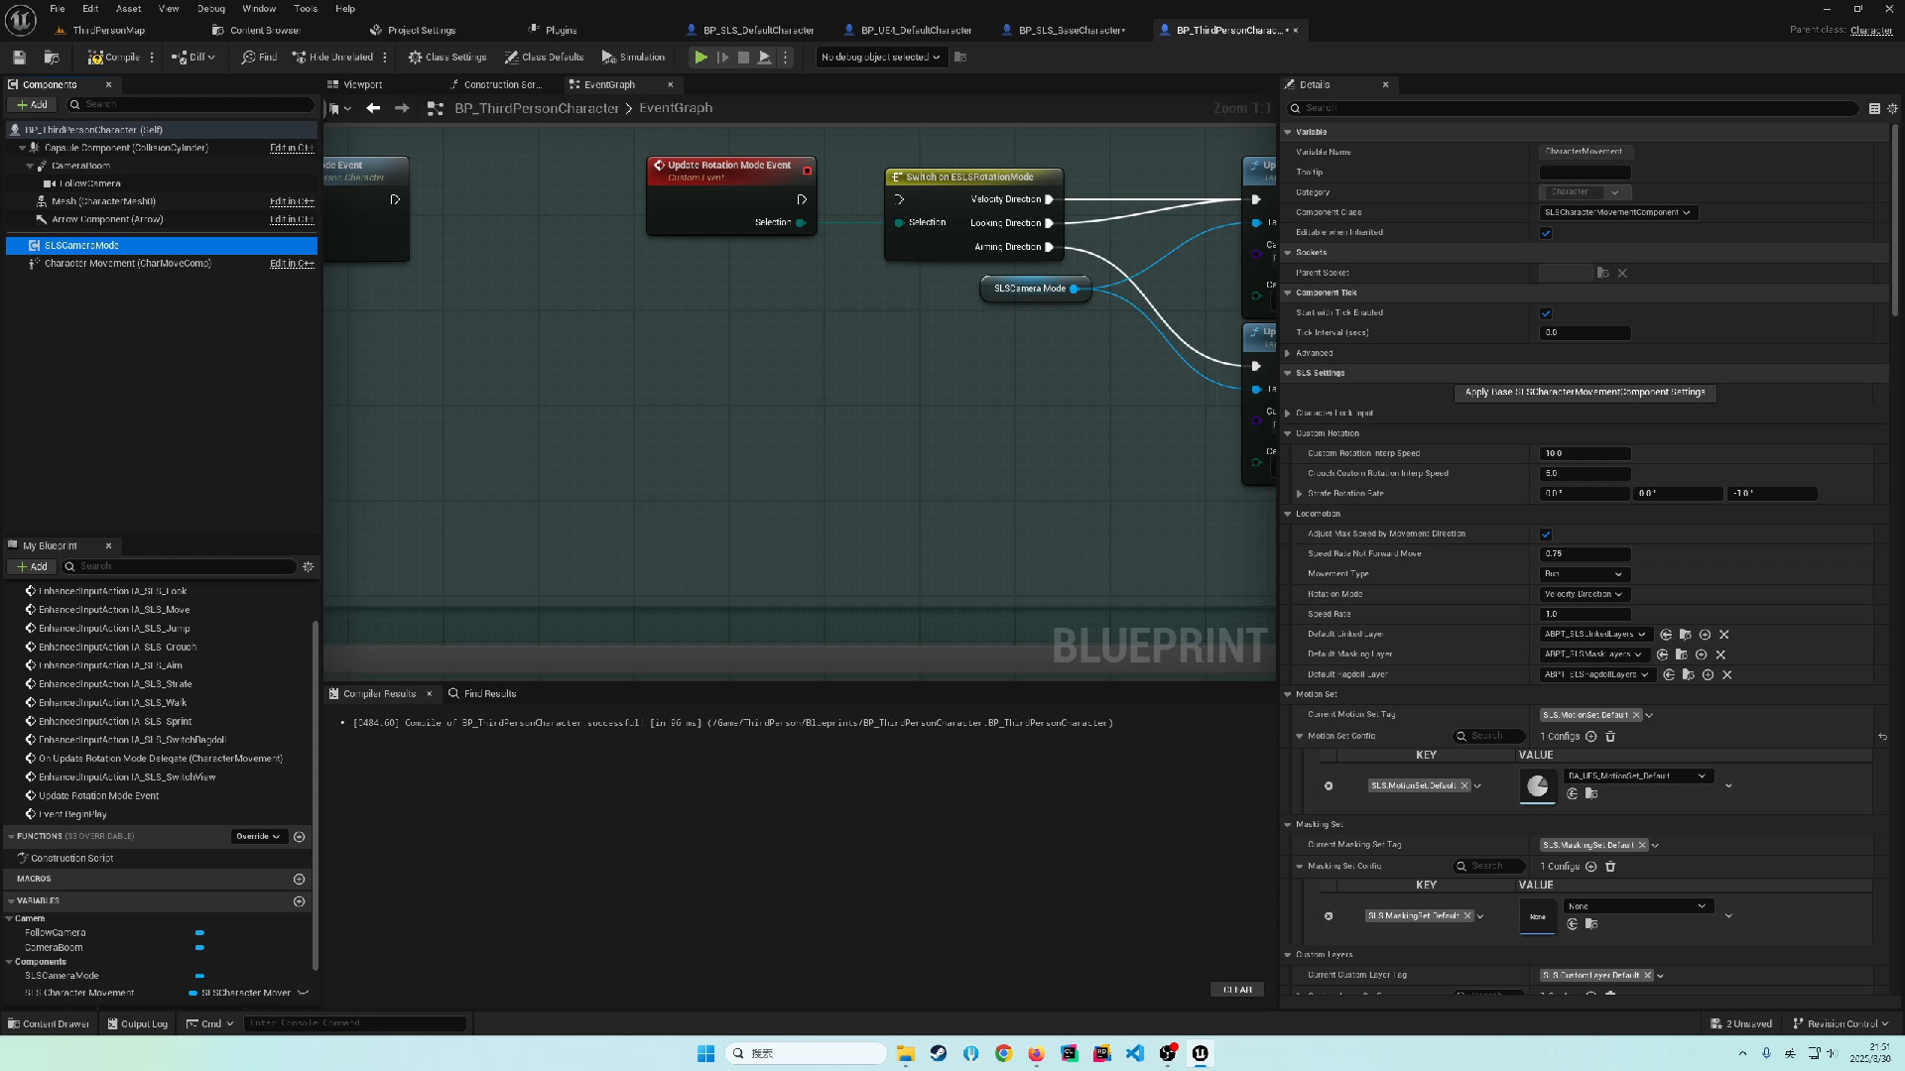The image size is (1905, 1071).
Task: Toggle visibility of FollowCamera variable
Action: [x=199, y=933]
